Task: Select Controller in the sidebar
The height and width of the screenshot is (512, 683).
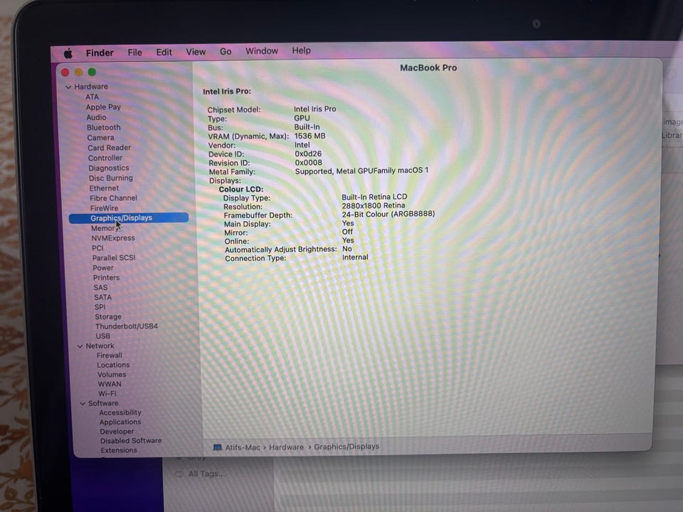Action: coord(105,158)
